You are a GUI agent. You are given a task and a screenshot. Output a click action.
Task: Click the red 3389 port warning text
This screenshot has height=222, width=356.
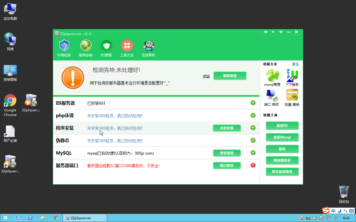[x=123, y=166]
